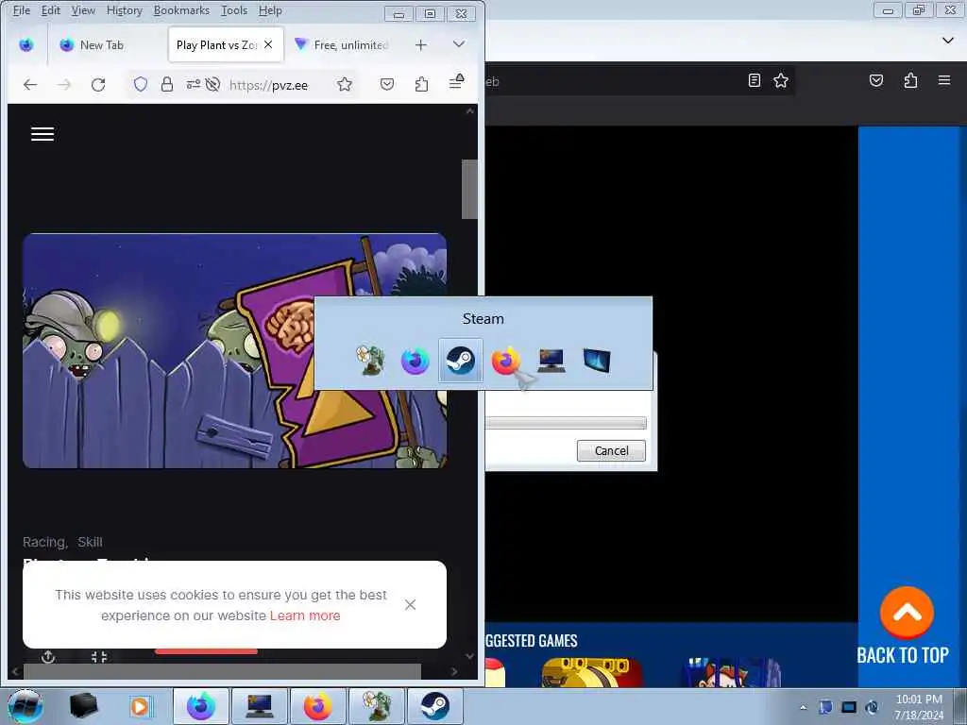Open Extensions in the front Firefox window
The height and width of the screenshot is (725, 967).
click(x=421, y=84)
